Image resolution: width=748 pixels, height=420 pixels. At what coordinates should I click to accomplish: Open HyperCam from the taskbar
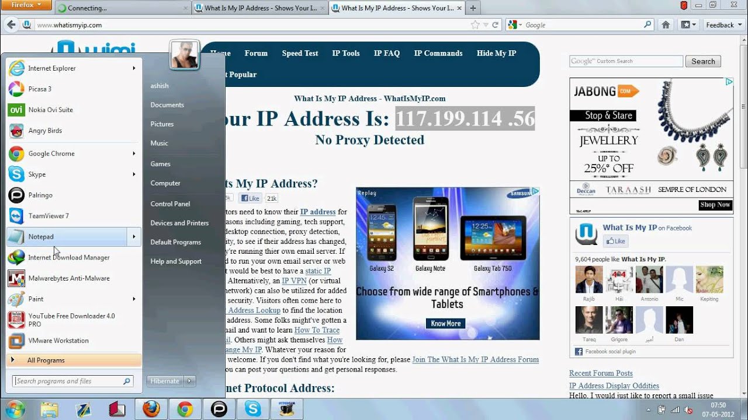[286, 409]
